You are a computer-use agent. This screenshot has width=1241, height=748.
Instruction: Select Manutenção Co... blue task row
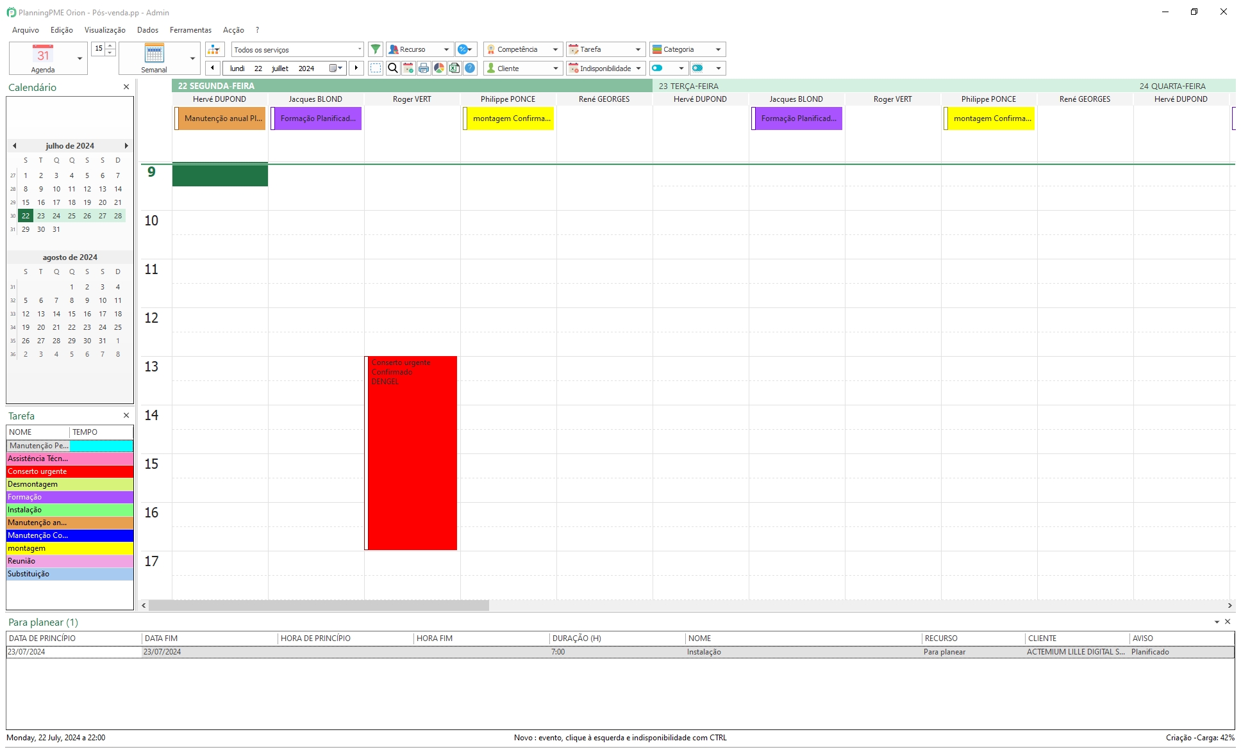click(70, 535)
